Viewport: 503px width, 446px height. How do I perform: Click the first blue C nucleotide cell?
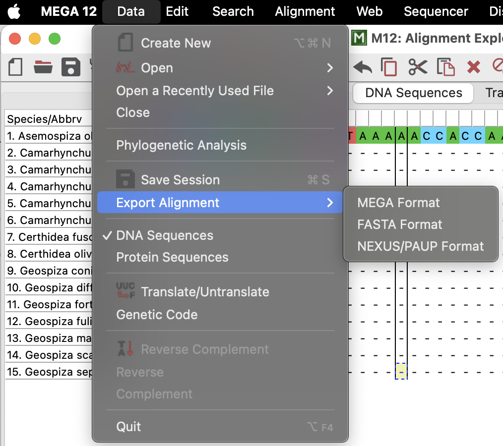(426, 136)
